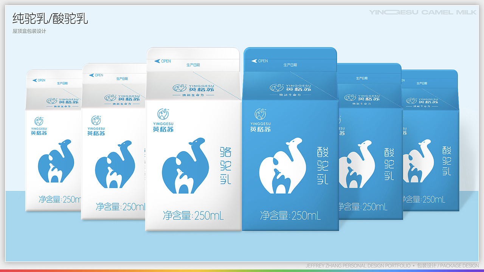Click 生产日期 on the leftmost white carton
Viewport: 484px width, 272px height.
(63, 83)
